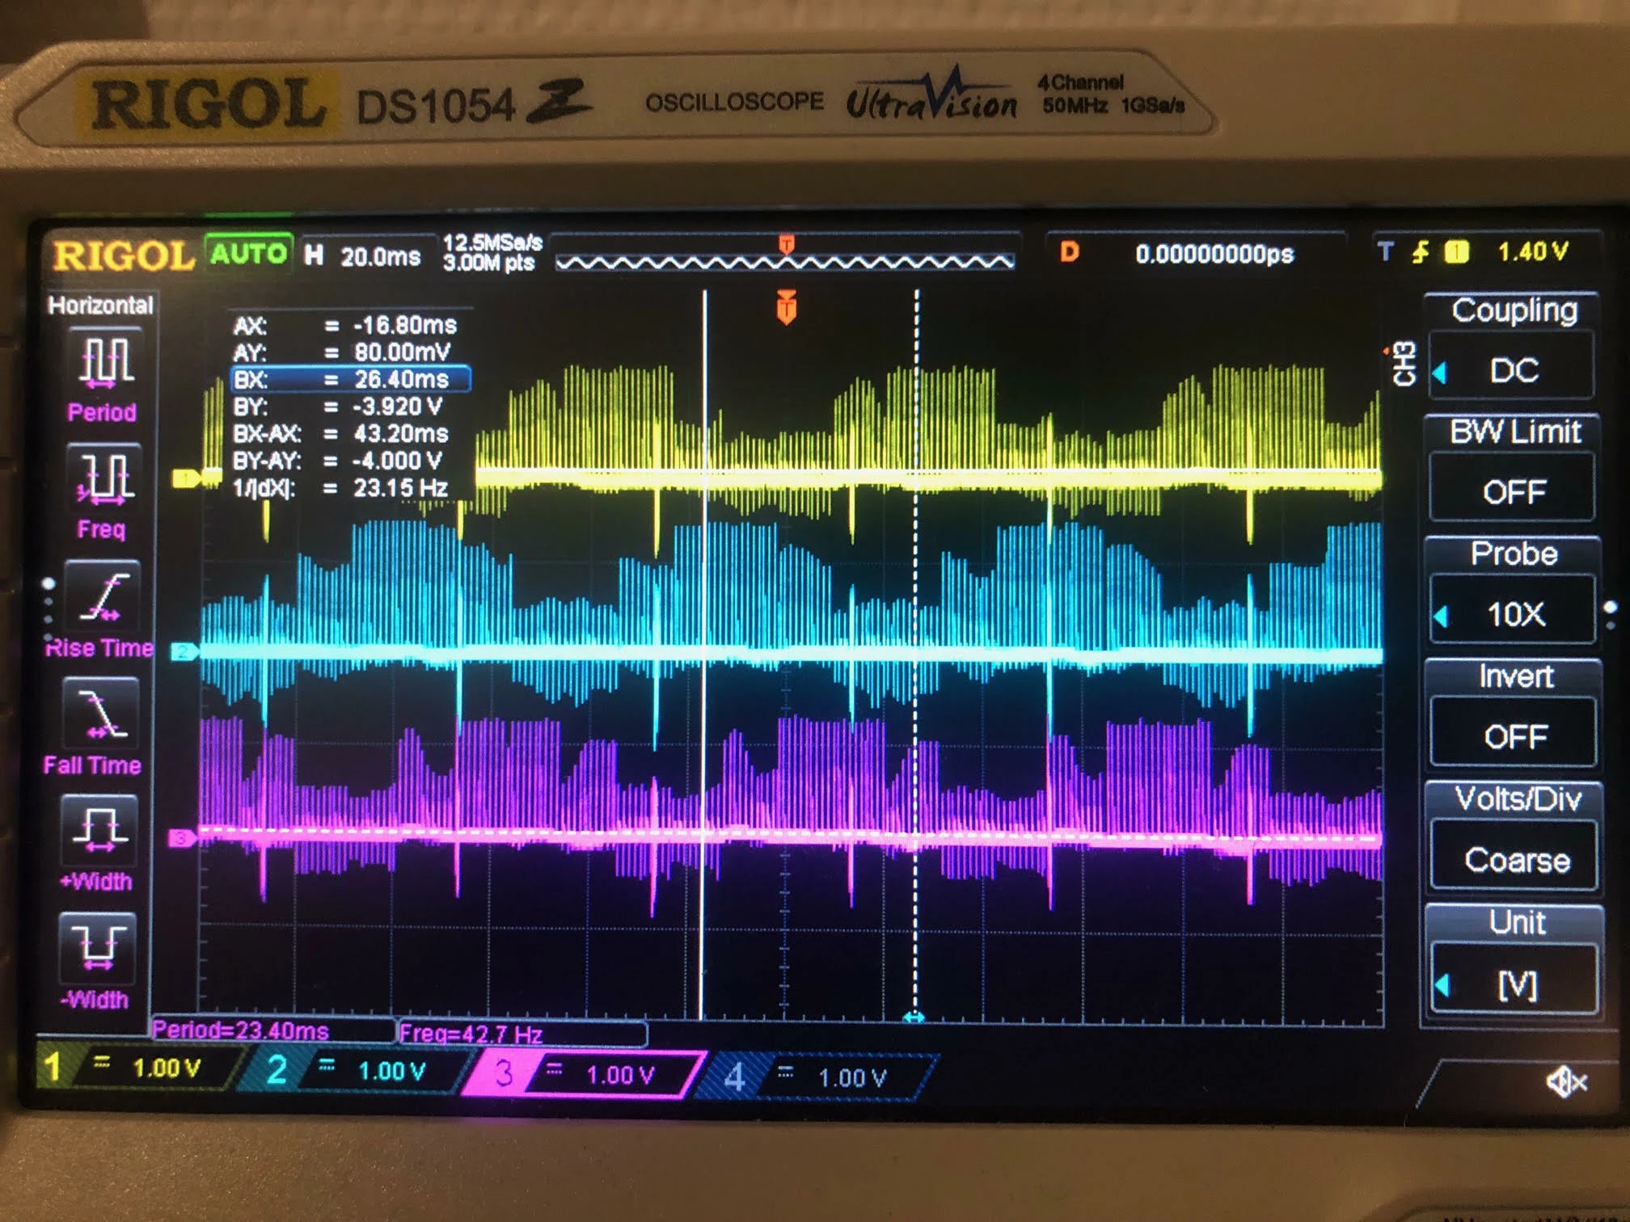Screen dimensions: 1630x1222
Task: Click the solid cursor A line
Action: tap(703, 655)
